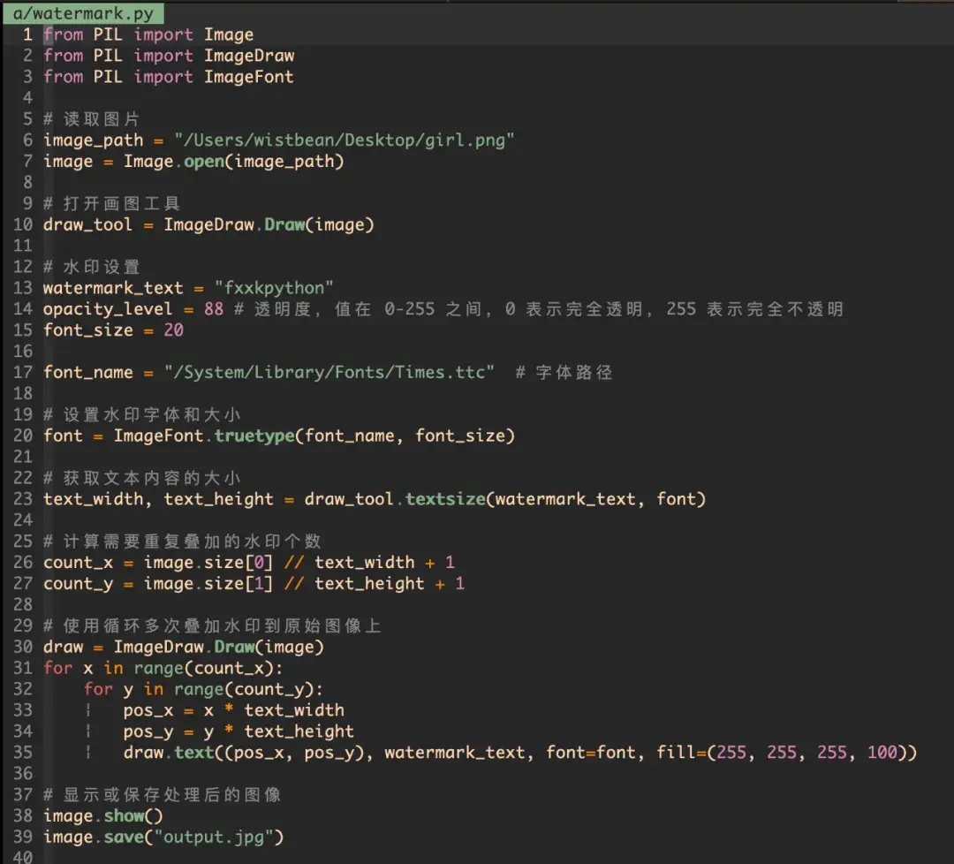954x864 pixels.
Task: Click the font_size value 20
Action: pyautogui.click(x=174, y=330)
